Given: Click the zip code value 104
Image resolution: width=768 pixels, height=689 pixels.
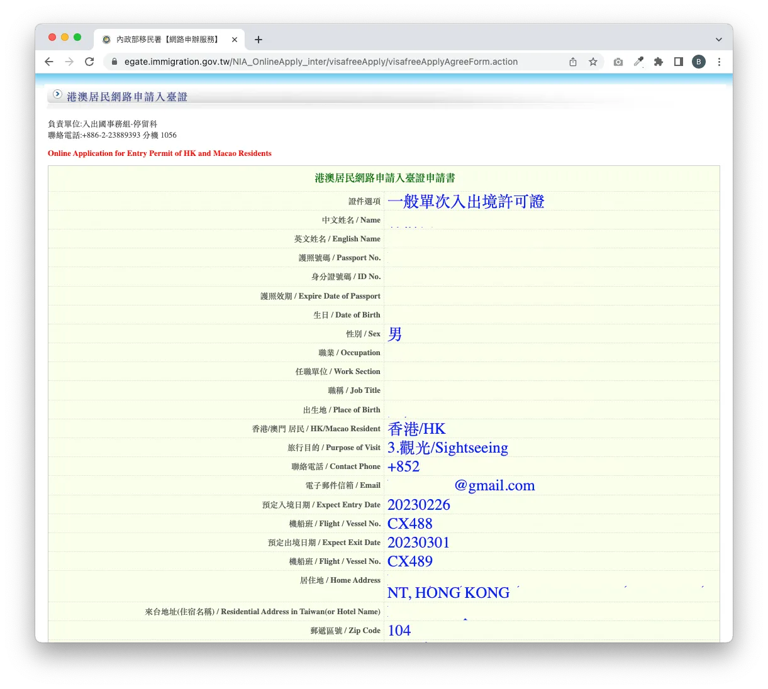Looking at the screenshot, I should 399,631.
